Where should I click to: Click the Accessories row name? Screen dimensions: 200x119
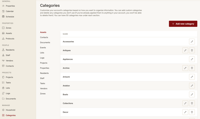tap(68, 42)
